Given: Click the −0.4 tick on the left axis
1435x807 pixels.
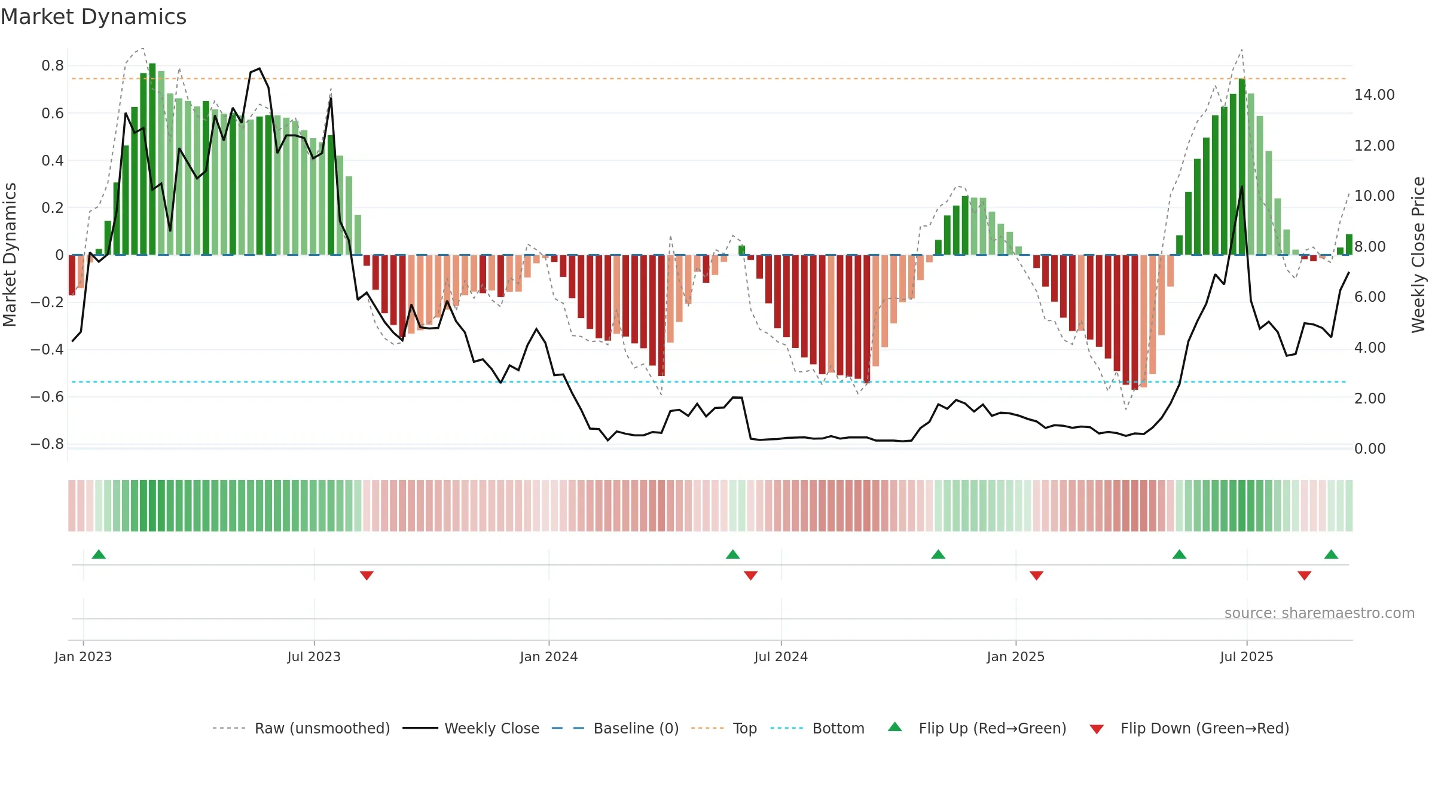Looking at the screenshot, I should click(x=47, y=349).
